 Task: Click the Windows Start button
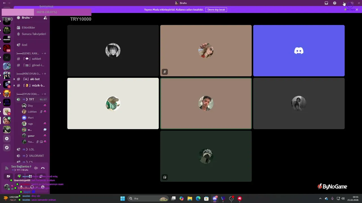122,198
